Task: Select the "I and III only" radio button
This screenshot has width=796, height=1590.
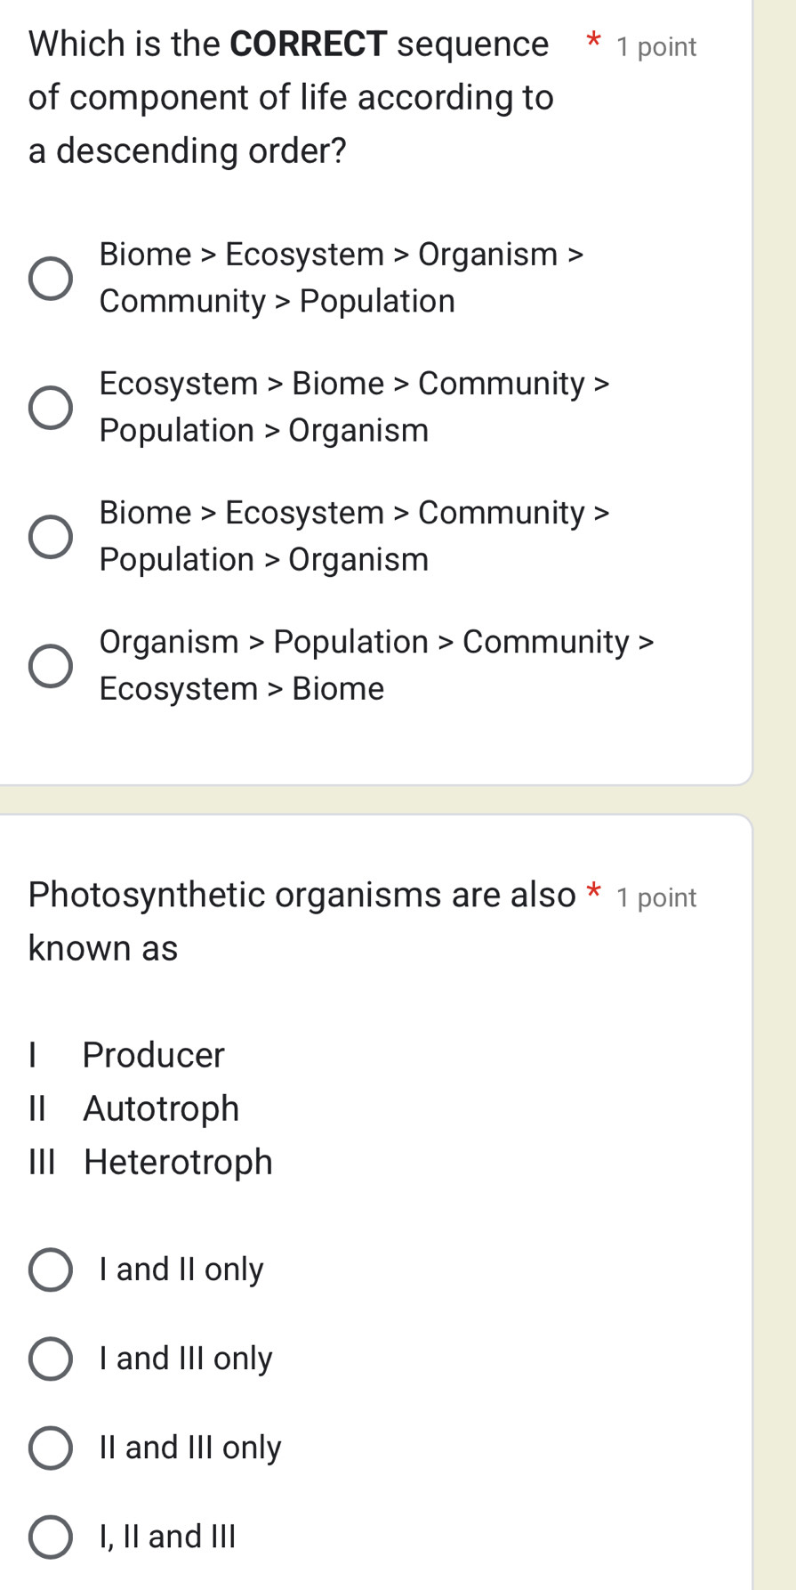Action: click(x=51, y=1359)
